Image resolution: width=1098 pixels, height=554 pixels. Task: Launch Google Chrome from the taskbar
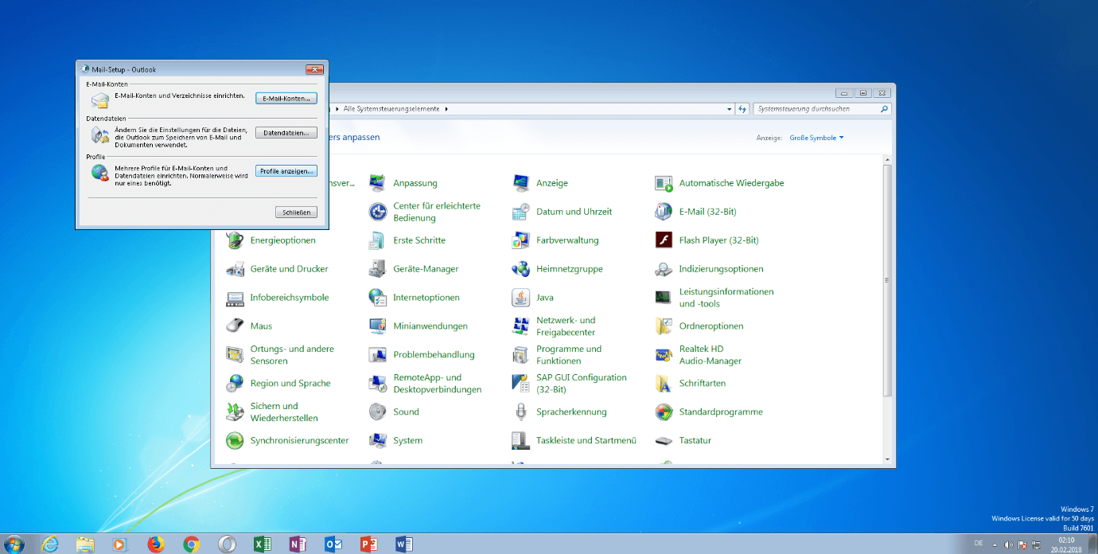(191, 544)
